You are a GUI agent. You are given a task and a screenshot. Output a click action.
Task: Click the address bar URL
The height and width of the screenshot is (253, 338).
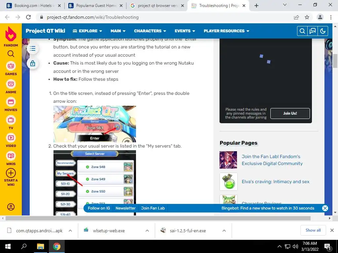(93, 17)
